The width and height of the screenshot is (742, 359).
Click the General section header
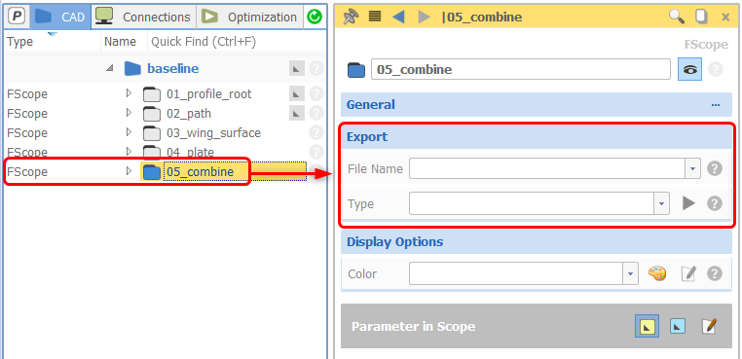[x=537, y=104]
